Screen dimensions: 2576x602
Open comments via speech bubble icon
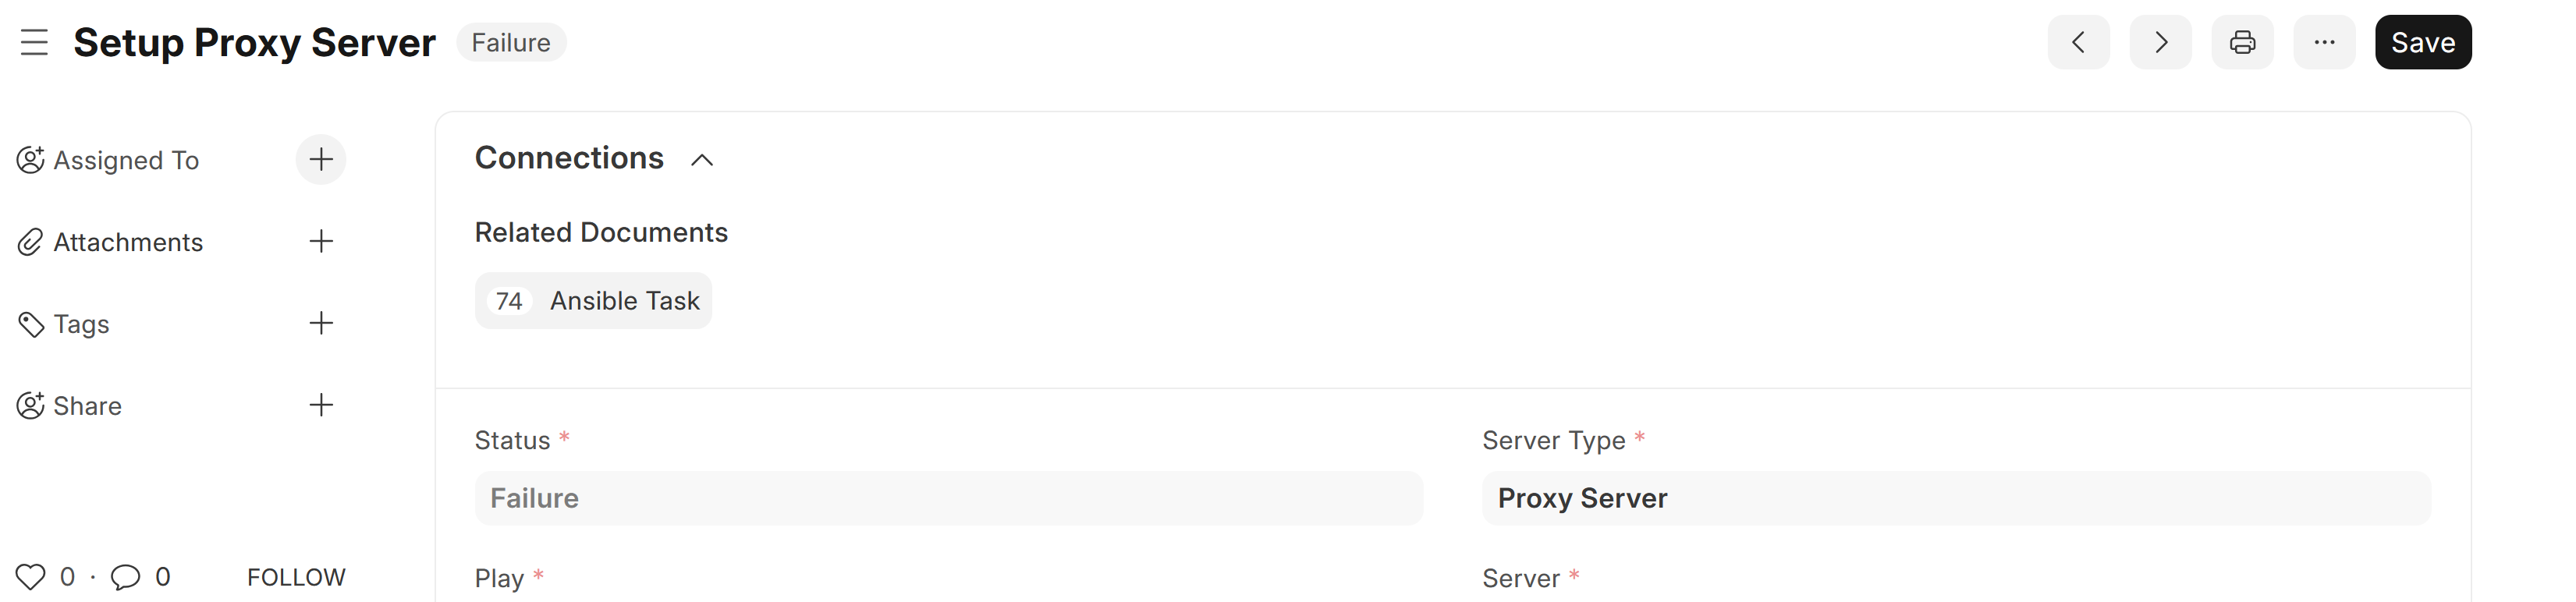tap(125, 577)
